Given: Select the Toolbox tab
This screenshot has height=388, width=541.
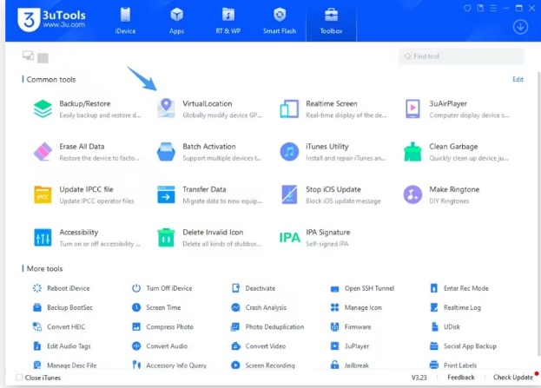Looking at the screenshot, I should [x=331, y=21].
